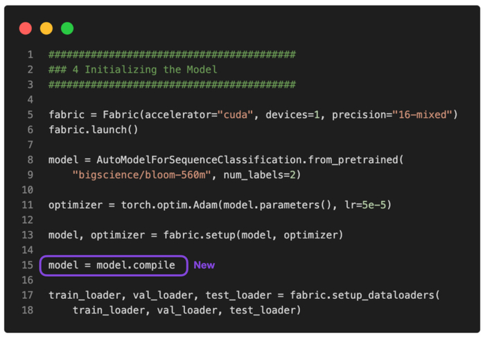The width and height of the screenshot is (485, 337).
Task: Click the "### 4 Initializing the Model" comment
Action: pyautogui.click(x=133, y=69)
